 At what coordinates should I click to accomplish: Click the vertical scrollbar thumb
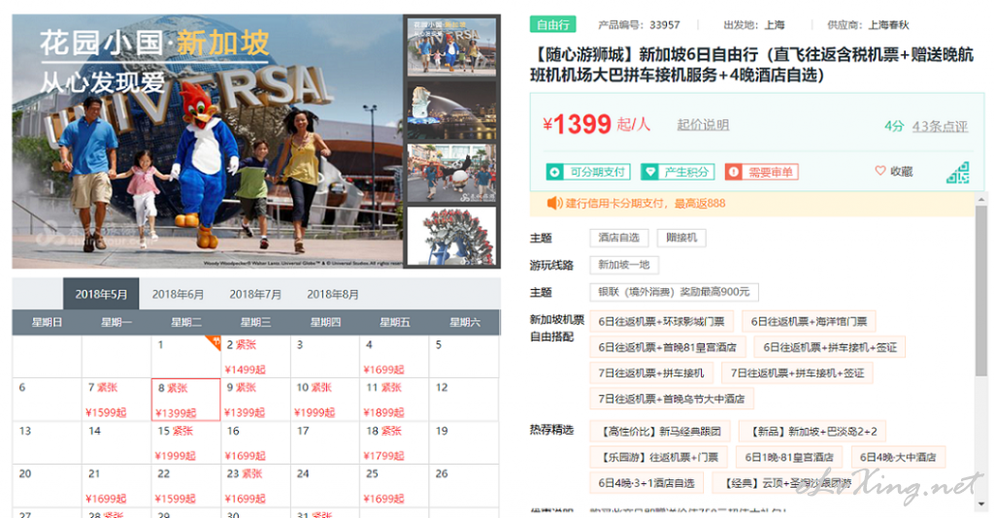[x=981, y=291]
